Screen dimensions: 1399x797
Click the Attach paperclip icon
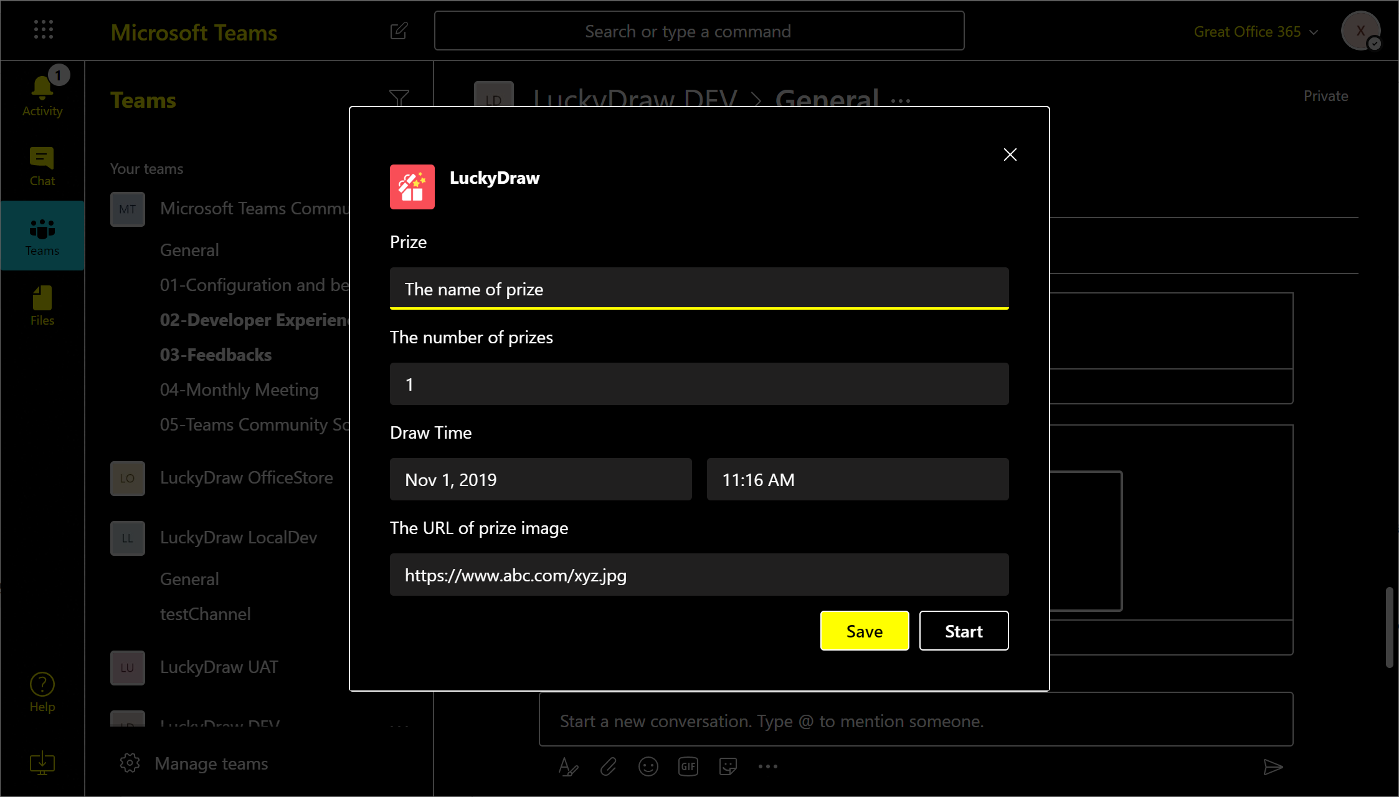[x=609, y=766]
